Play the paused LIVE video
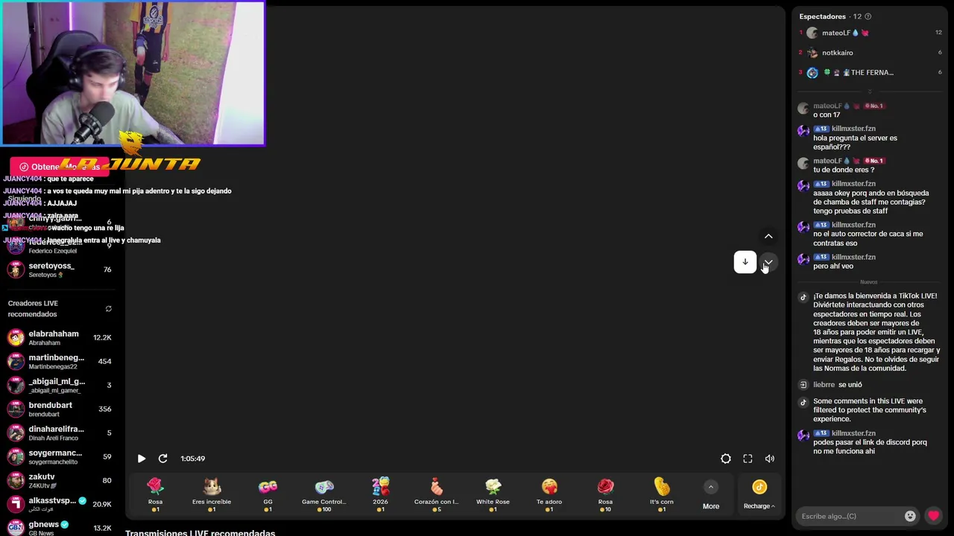The width and height of the screenshot is (954, 536). coord(141,459)
